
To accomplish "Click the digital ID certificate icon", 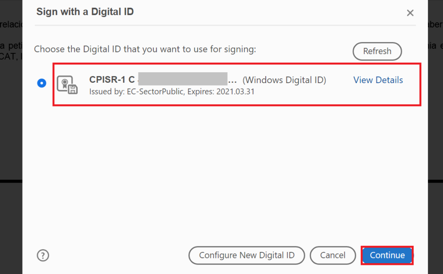I will coord(67,84).
